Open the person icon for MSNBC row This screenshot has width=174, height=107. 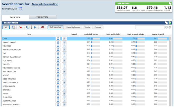click(58, 75)
